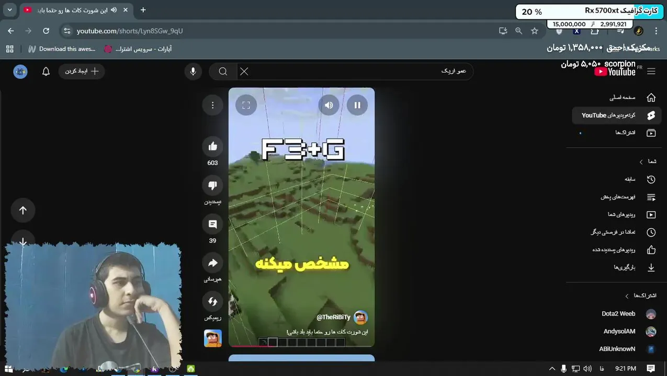The width and height of the screenshot is (667, 376).
Task: Open the Chrome apps grid shortcut
Action: [9, 49]
